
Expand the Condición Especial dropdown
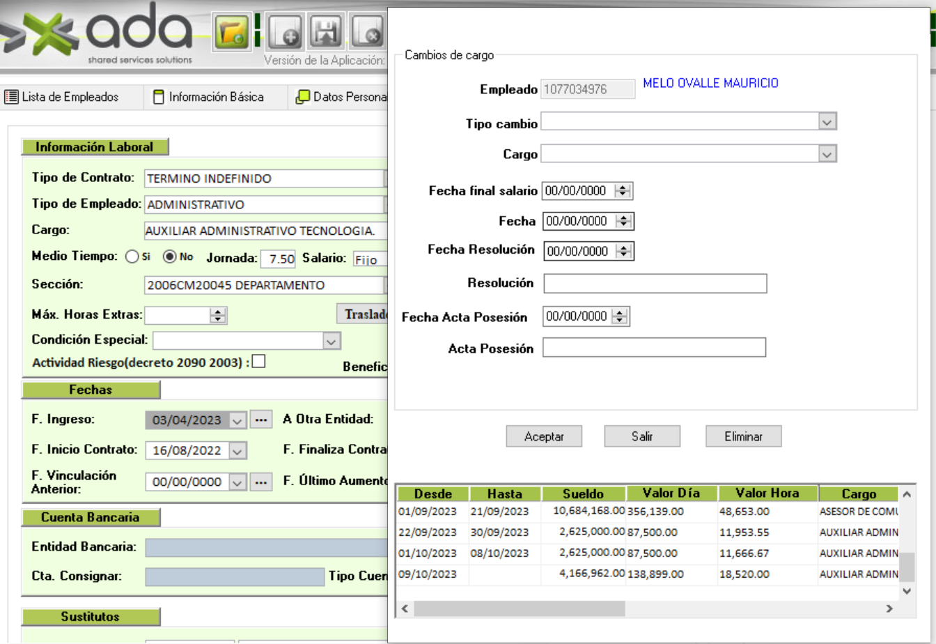pos(331,341)
